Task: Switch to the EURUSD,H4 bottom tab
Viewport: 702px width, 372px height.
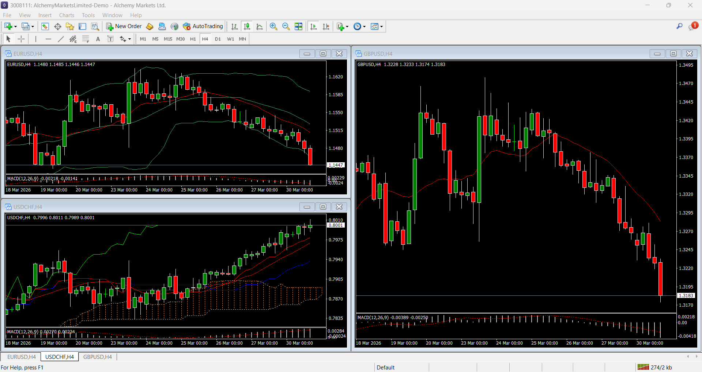Action: click(22, 357)
